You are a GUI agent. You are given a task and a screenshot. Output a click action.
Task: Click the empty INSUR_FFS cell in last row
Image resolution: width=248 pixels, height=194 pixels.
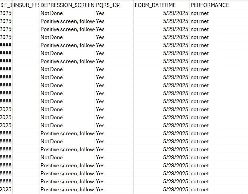[26, 190]
